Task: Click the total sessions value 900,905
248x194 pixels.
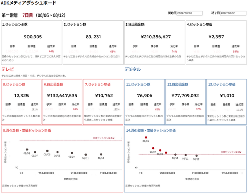Action: coord(33,37)
